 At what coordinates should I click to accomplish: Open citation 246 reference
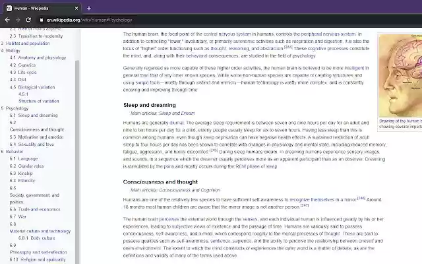pyautogui.click(x=361, y=198)
